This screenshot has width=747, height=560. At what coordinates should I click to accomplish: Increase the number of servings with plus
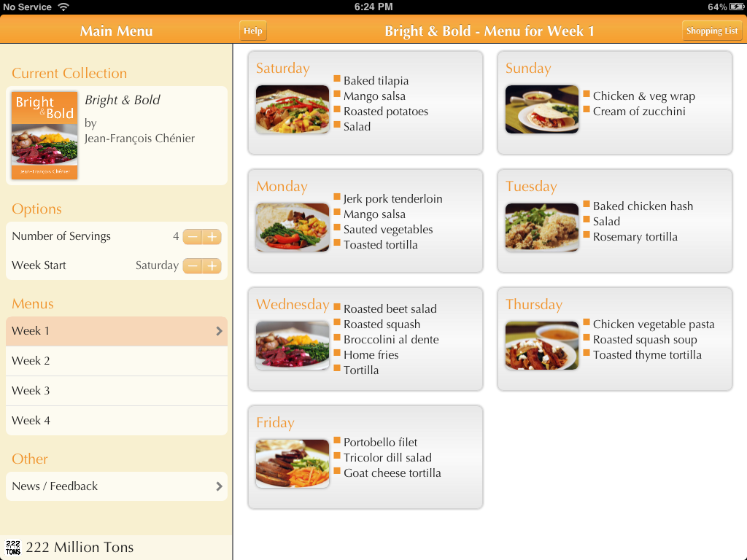coord(212,237)
